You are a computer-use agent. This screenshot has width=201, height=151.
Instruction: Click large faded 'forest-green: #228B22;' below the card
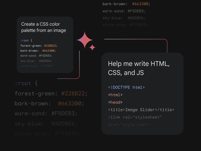point(51,94)
